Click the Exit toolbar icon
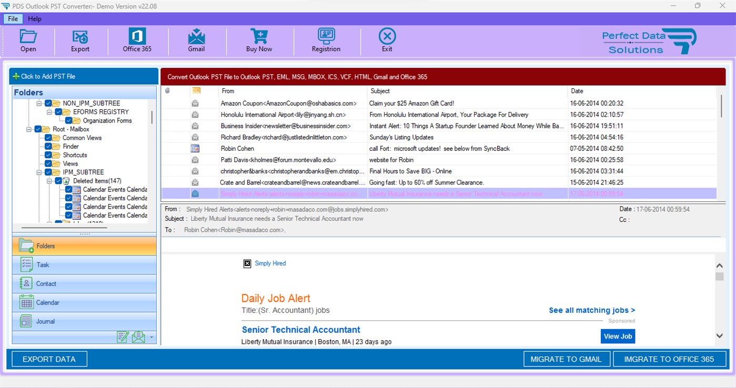The width and height of the screenshot is (736, 388). 387,40
